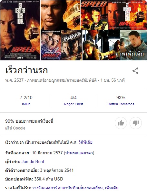The height and width of the screenshot is (196, 147).
Task: Open the bus interior scene thumbnail
Action: pos(101,45)
